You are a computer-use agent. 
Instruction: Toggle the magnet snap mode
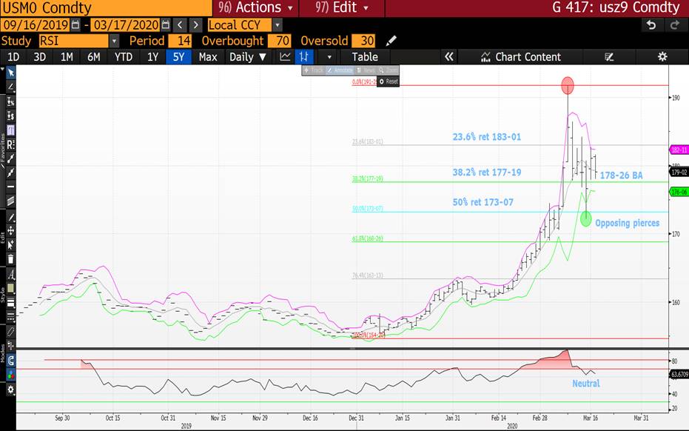(x=10, y=361)
